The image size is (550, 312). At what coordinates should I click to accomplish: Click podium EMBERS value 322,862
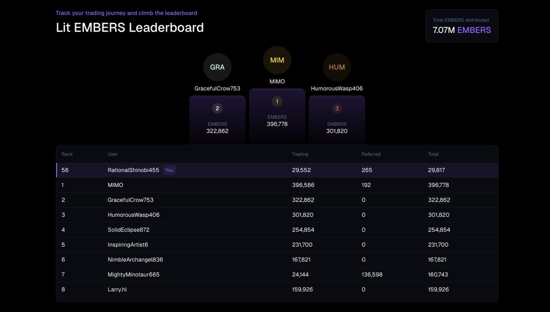[x=217, y=131]
